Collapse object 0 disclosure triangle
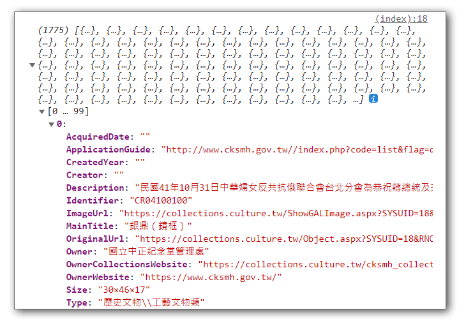 (52, 124)
